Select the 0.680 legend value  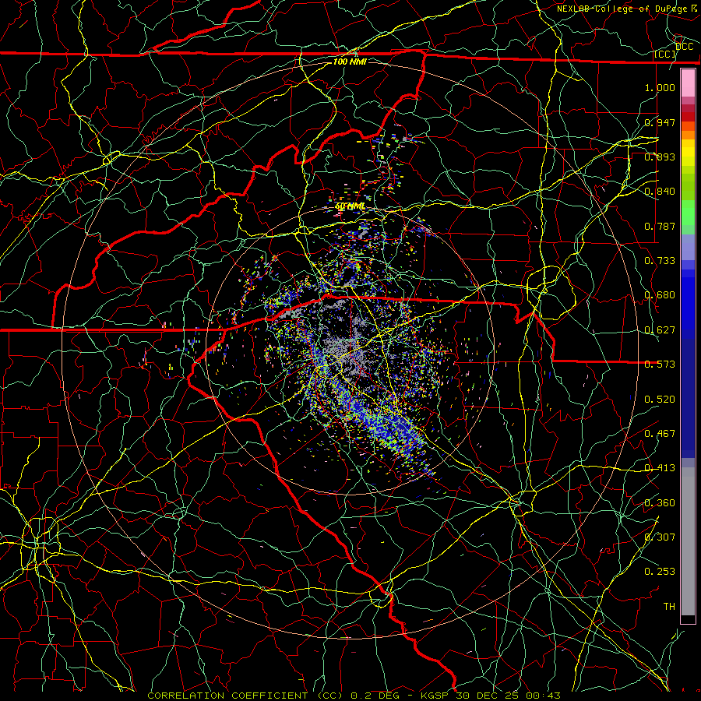(x=660, y=295)
